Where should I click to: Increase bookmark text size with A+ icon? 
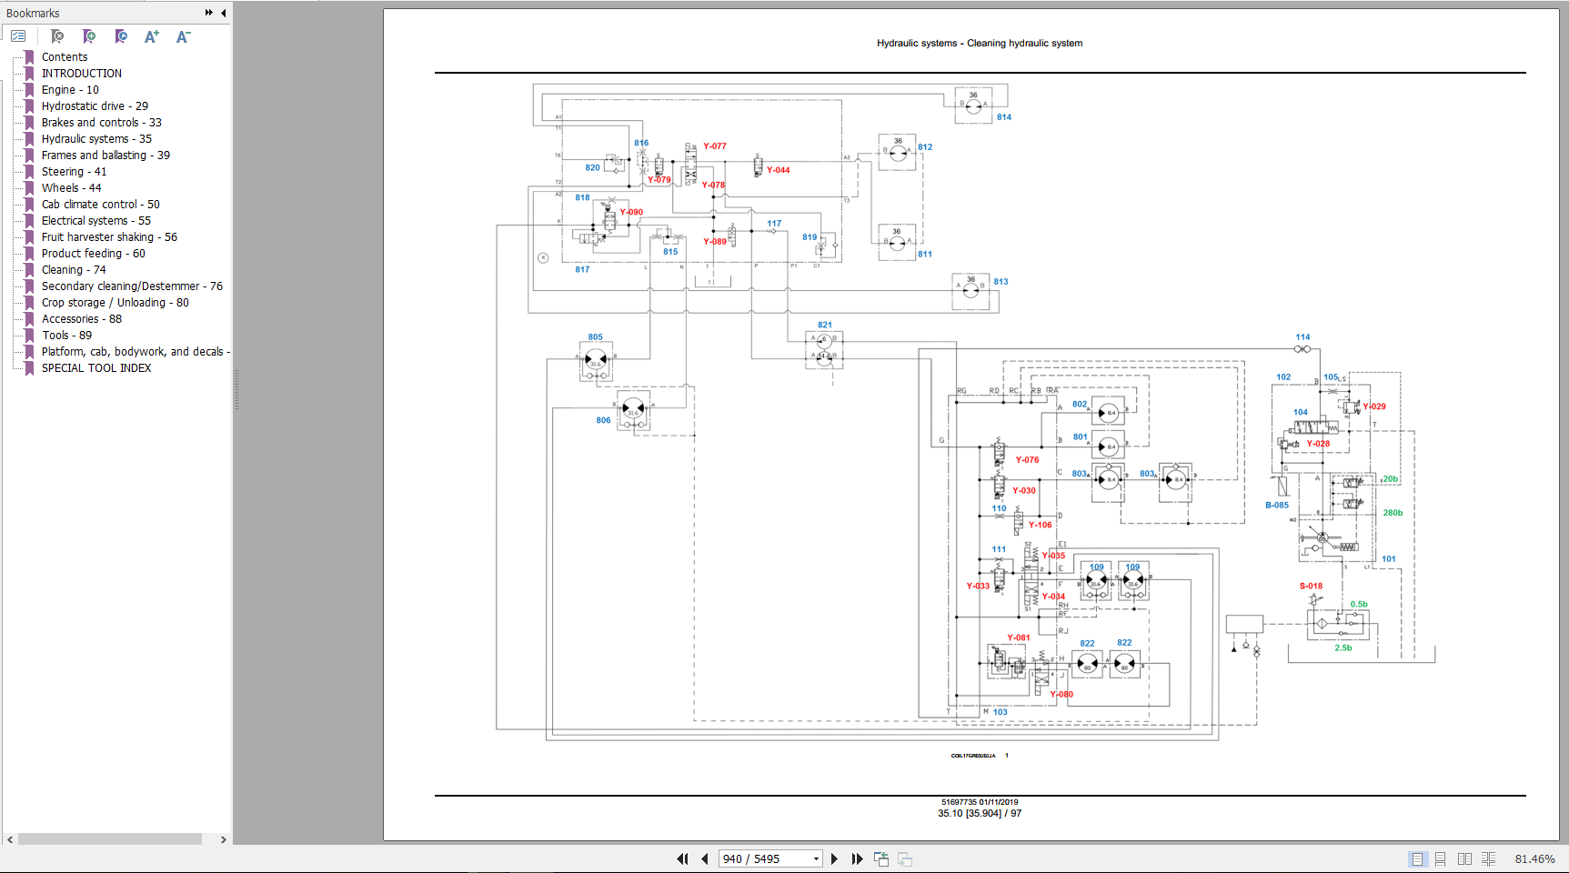point(152,36)
